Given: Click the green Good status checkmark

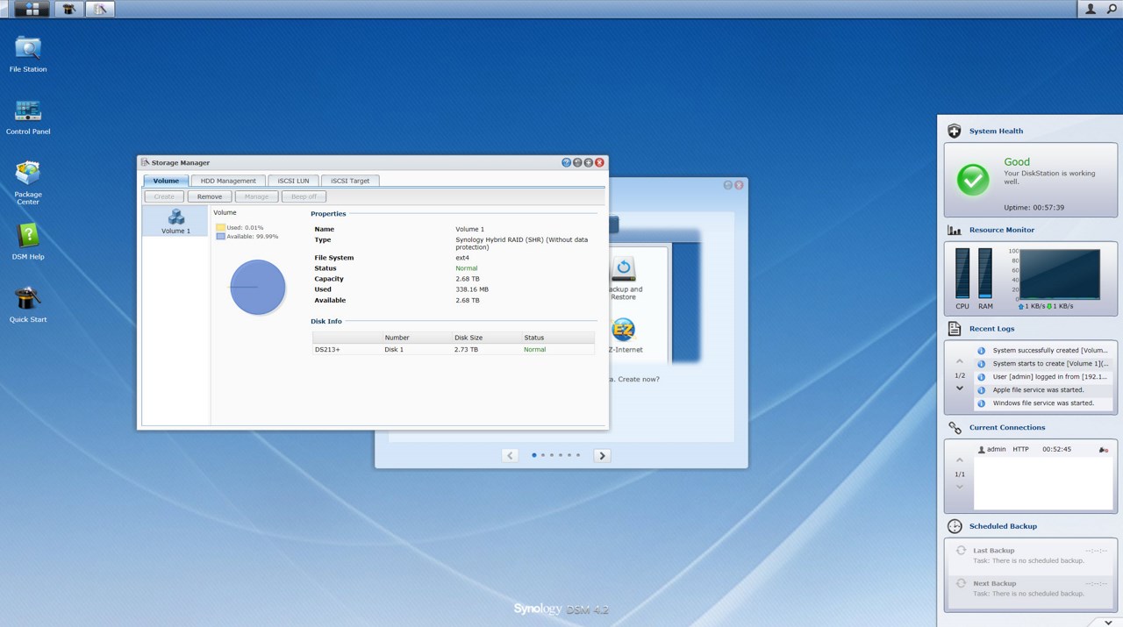Looking at the screenshot, I should click(x=973, y=179).
